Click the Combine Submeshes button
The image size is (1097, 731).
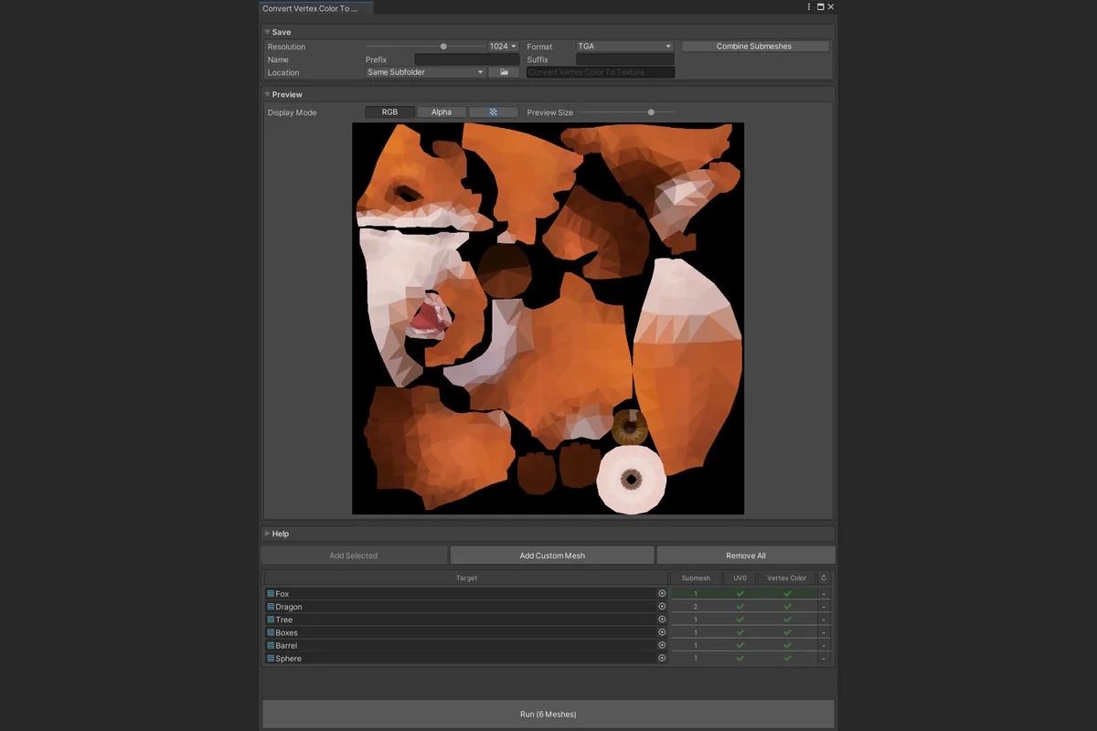tap(754, 46)
